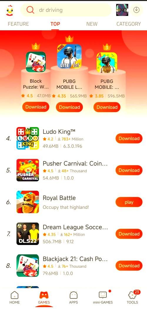The width and height of the screenshot is (147, 309).
Task: Tap the chicken mascot logo icon
Action: click(x=9, y=10)
